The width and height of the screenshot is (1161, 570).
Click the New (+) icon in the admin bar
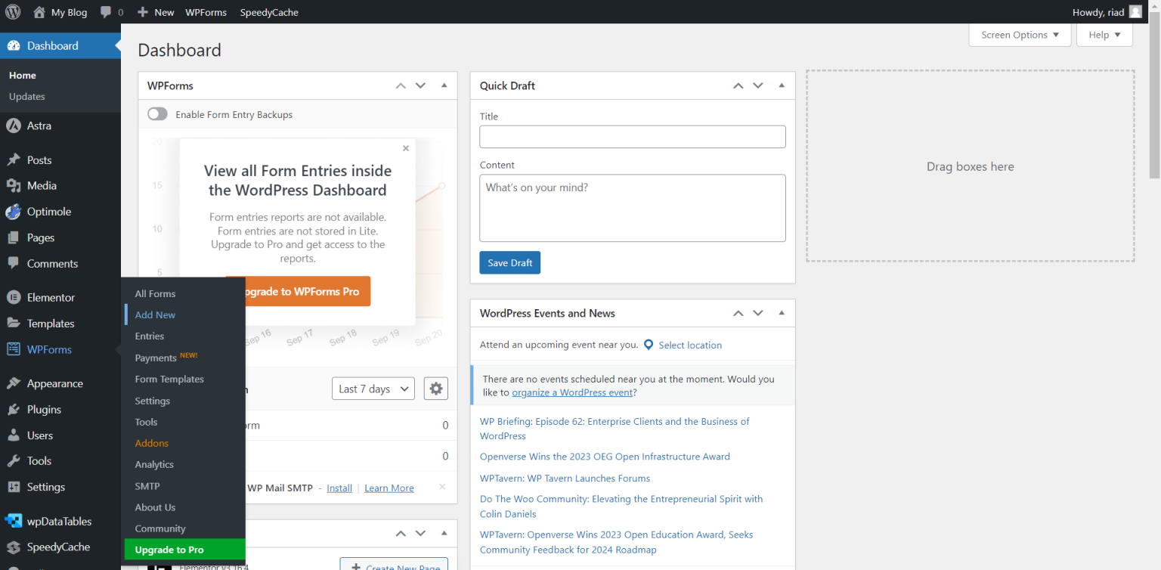pyautogui.click(x=144, y=11)
